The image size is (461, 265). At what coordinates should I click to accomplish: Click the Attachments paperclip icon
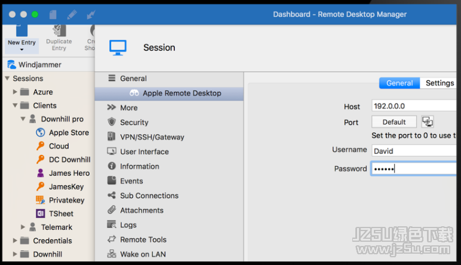click(x=112, y=210)
